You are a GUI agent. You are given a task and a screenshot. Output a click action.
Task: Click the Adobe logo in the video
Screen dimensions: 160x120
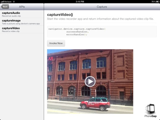click(51, 59)
